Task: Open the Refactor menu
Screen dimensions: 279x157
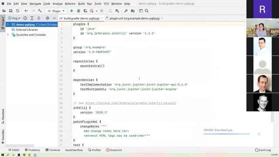Action: pos(70,3)
